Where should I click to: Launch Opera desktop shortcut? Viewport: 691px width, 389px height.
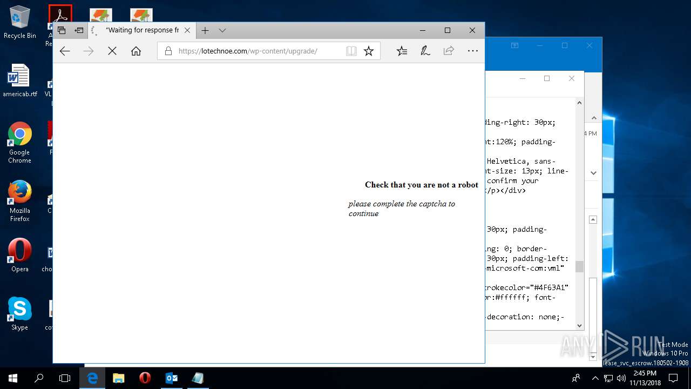pos(20,255)
